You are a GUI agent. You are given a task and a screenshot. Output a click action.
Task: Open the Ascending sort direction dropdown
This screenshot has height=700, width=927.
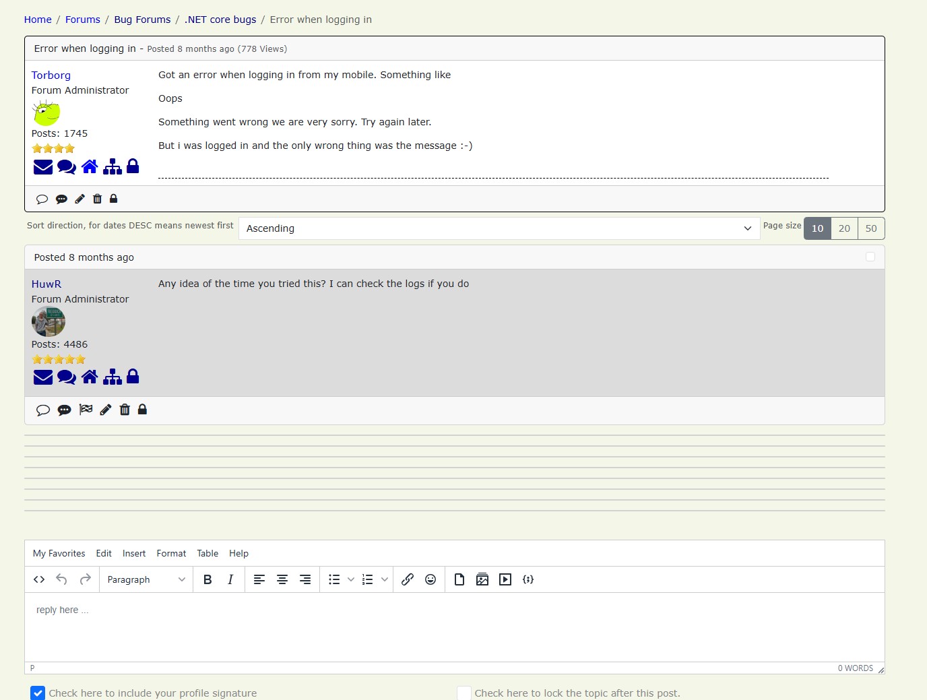coord(499,228)
